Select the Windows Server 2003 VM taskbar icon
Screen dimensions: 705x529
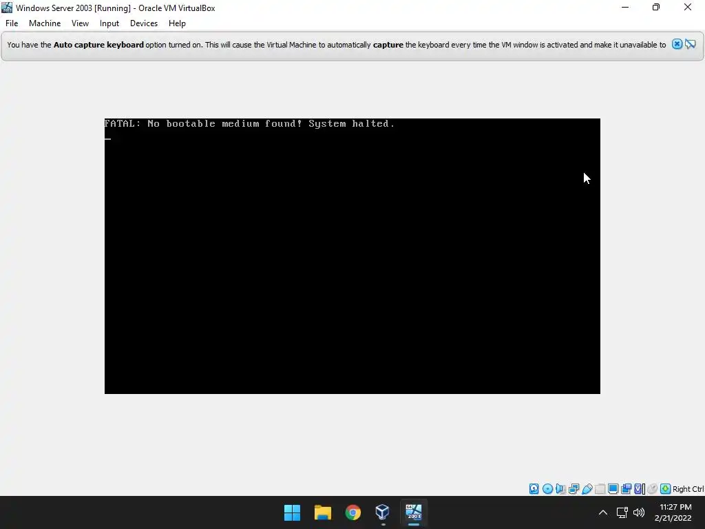click(414, 512)
